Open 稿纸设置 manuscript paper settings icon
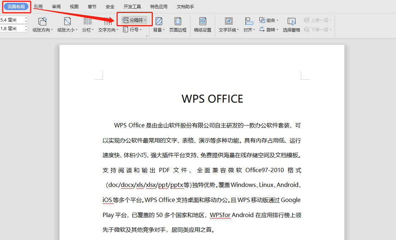Viewport: 396px width, 240px height. coord(203,21)
